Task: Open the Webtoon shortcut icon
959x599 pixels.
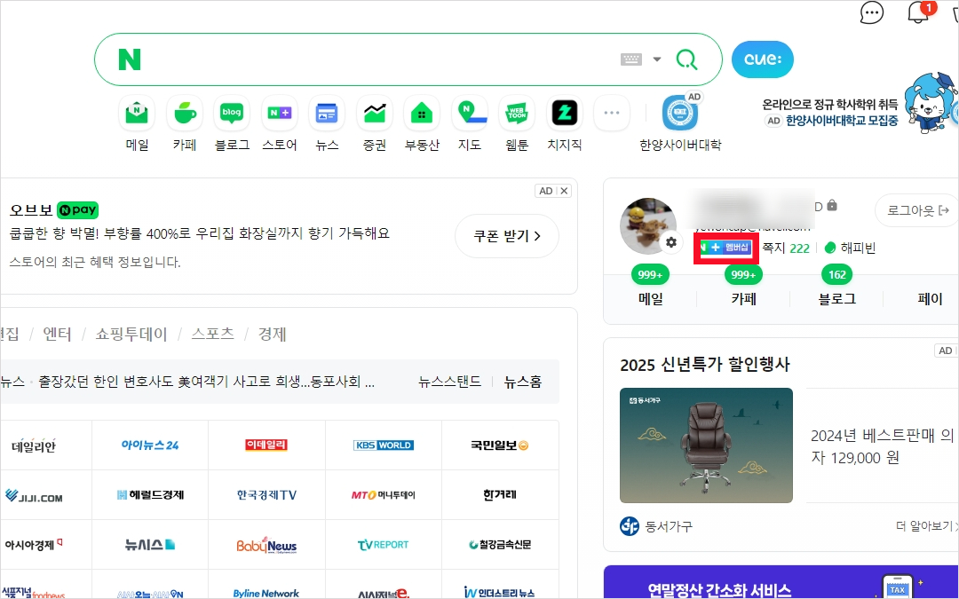Action: point(517,113)
